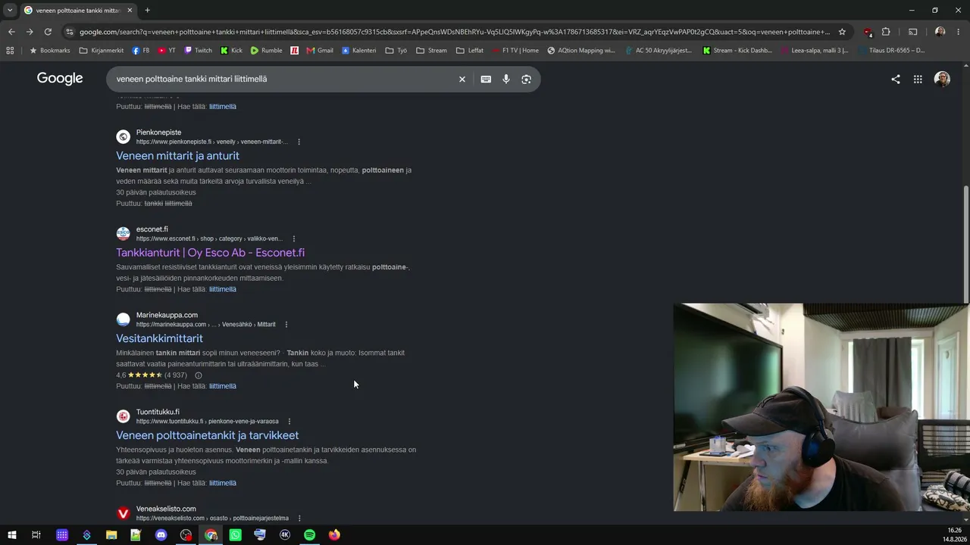The width and height of the screenshot is (970, 545).
Task: Open more options for the Pienkonepiste result
Action: (x=299, y=142)
